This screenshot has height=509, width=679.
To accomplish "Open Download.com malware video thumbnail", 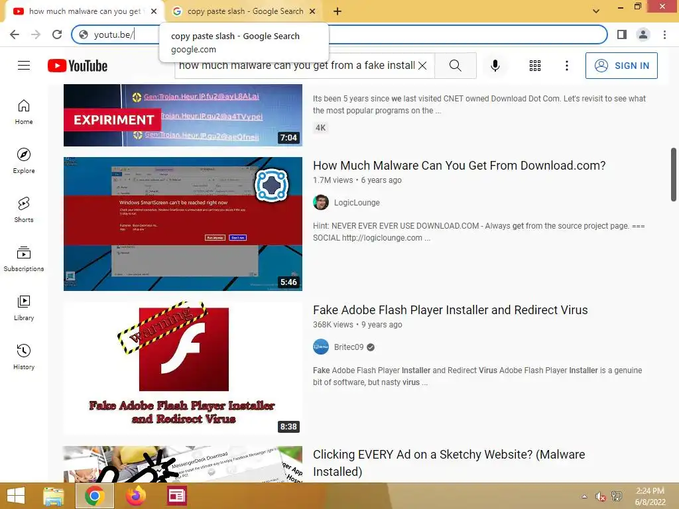I will (183, 224).
